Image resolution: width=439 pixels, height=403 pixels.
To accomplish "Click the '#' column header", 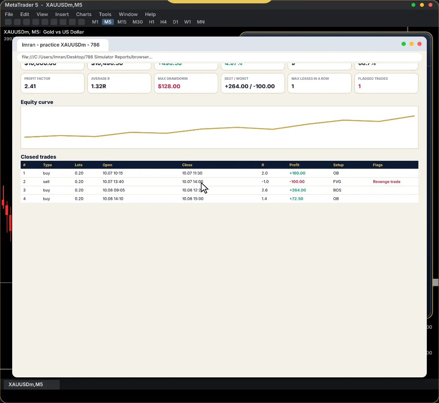I will (x=24, y=165).
